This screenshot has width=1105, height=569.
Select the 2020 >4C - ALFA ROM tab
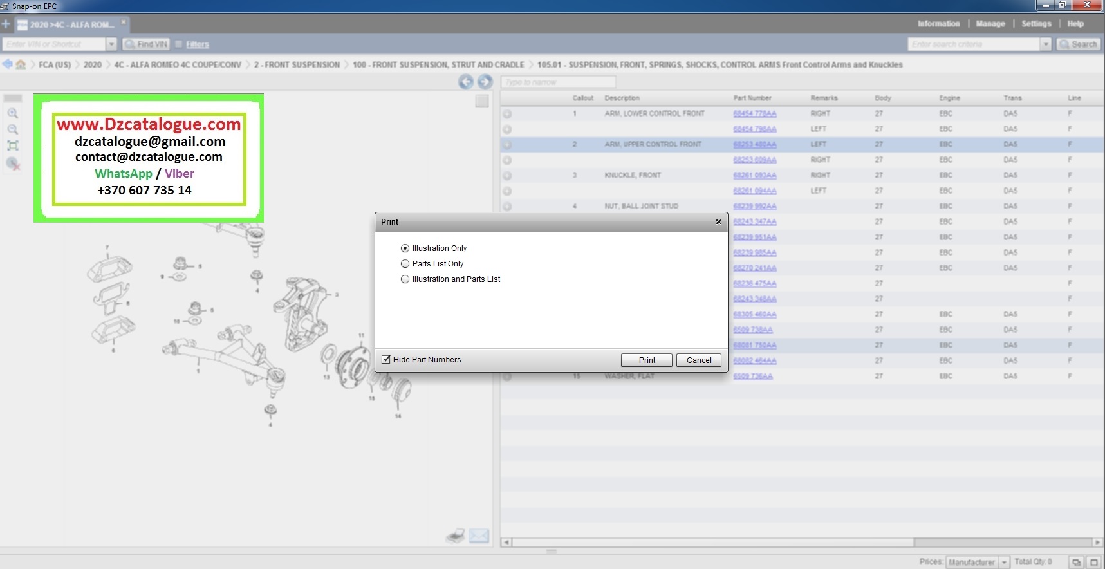[71, 25]
